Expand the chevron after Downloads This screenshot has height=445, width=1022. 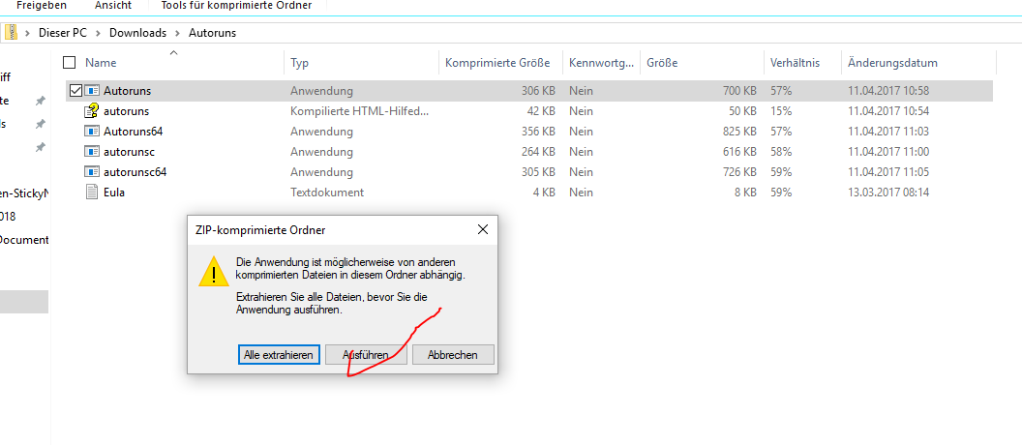pyautogui.click(x=177, y=33)
